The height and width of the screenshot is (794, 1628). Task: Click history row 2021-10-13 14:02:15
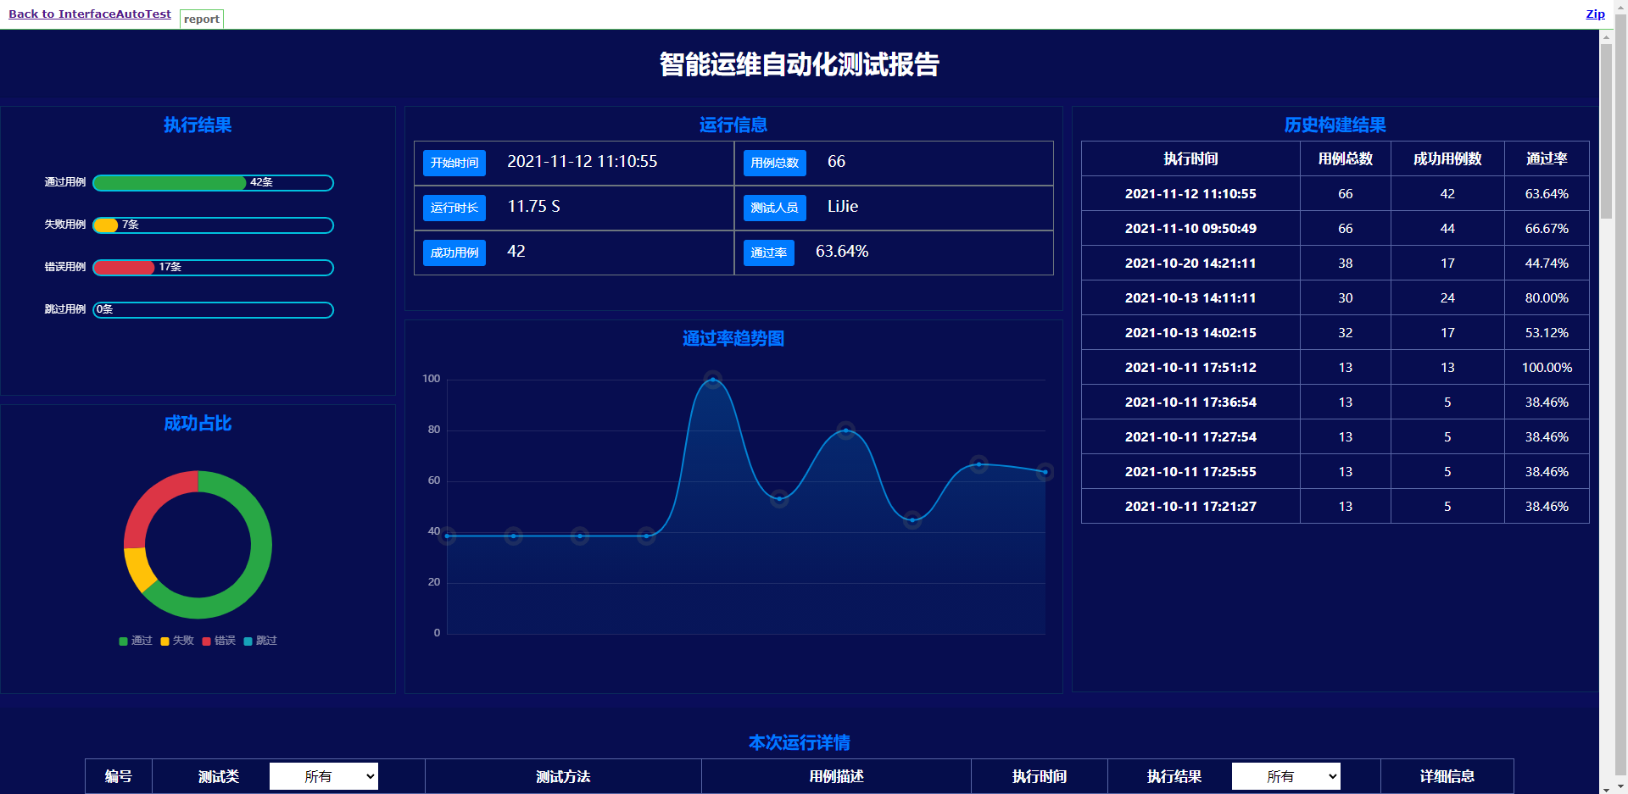click(1335, 333)
